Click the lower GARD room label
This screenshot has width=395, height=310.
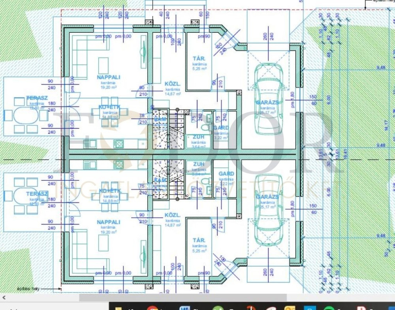[x=226, y=174]
